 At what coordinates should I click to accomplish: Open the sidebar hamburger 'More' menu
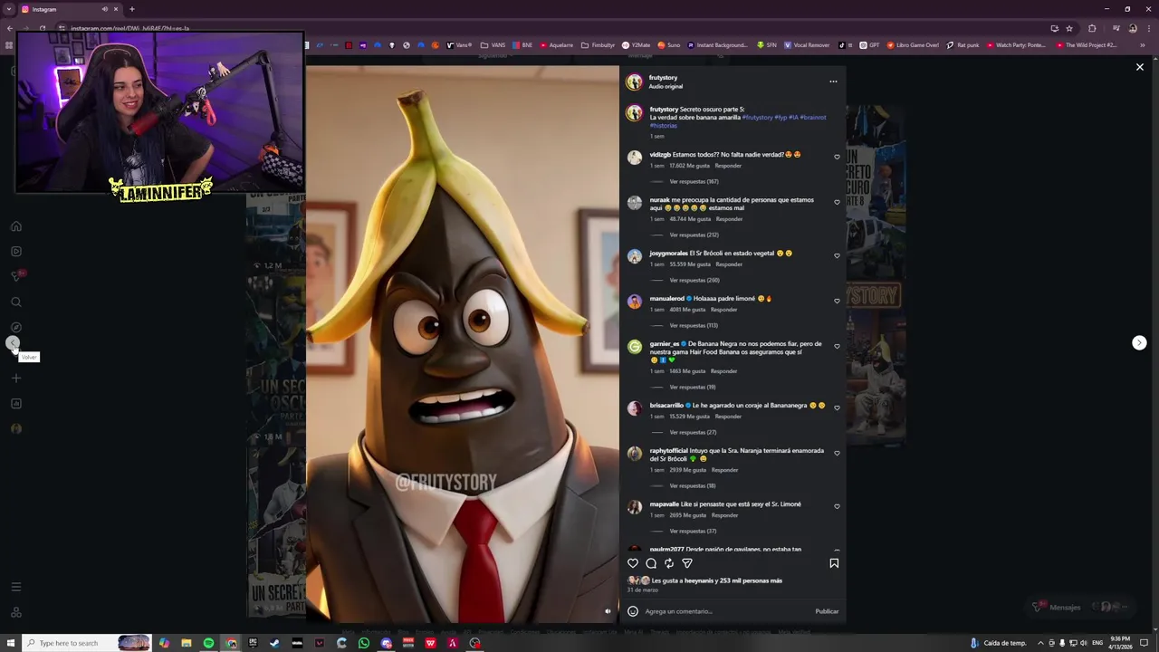point(15,587)
